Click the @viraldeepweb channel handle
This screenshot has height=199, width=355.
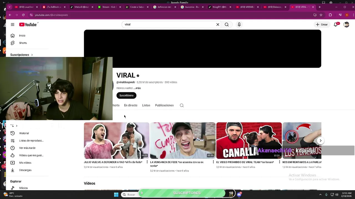tap(126, 82)
